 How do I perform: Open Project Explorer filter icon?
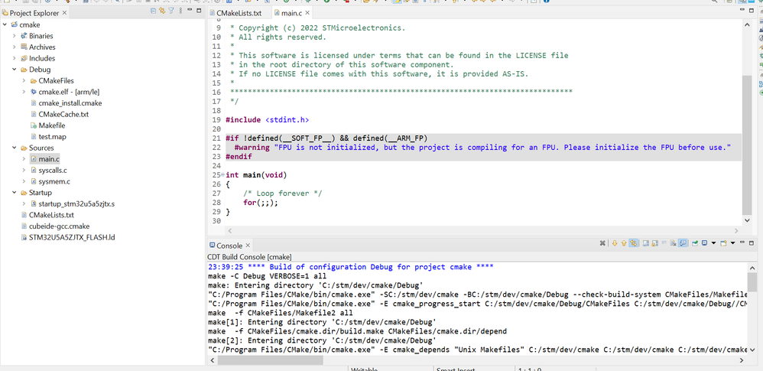pos(171,11)
